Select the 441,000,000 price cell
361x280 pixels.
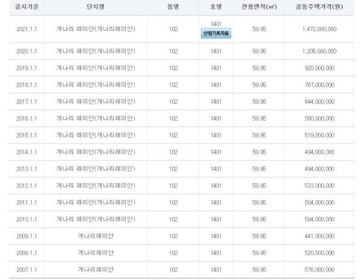(x=319, y=236)
